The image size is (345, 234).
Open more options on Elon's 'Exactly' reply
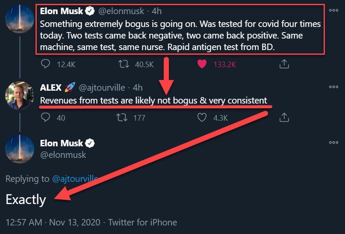(x=333, y=142)
